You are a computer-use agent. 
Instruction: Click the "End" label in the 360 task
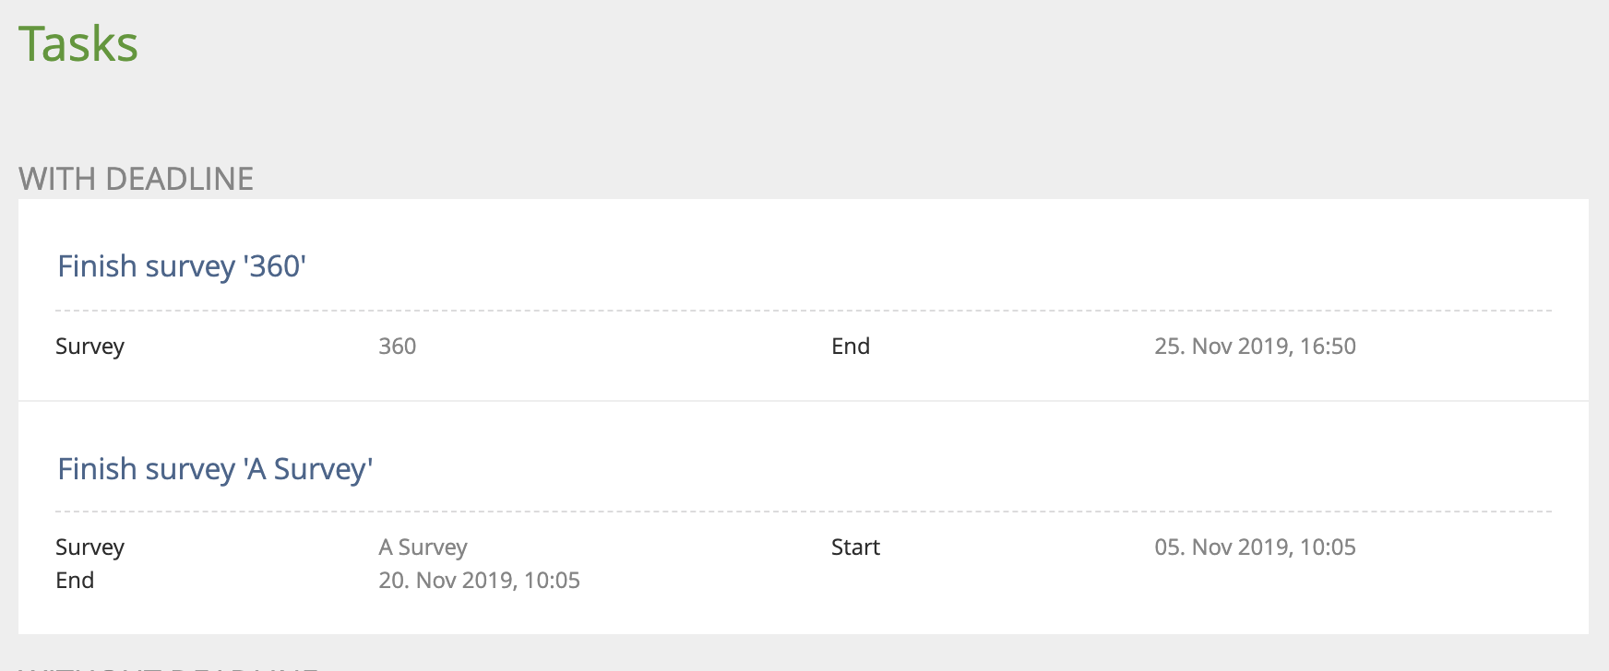[851, 347]
